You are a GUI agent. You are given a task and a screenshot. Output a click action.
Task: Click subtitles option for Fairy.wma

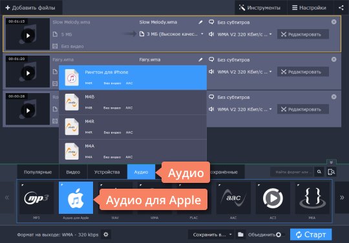pos(229,59)
